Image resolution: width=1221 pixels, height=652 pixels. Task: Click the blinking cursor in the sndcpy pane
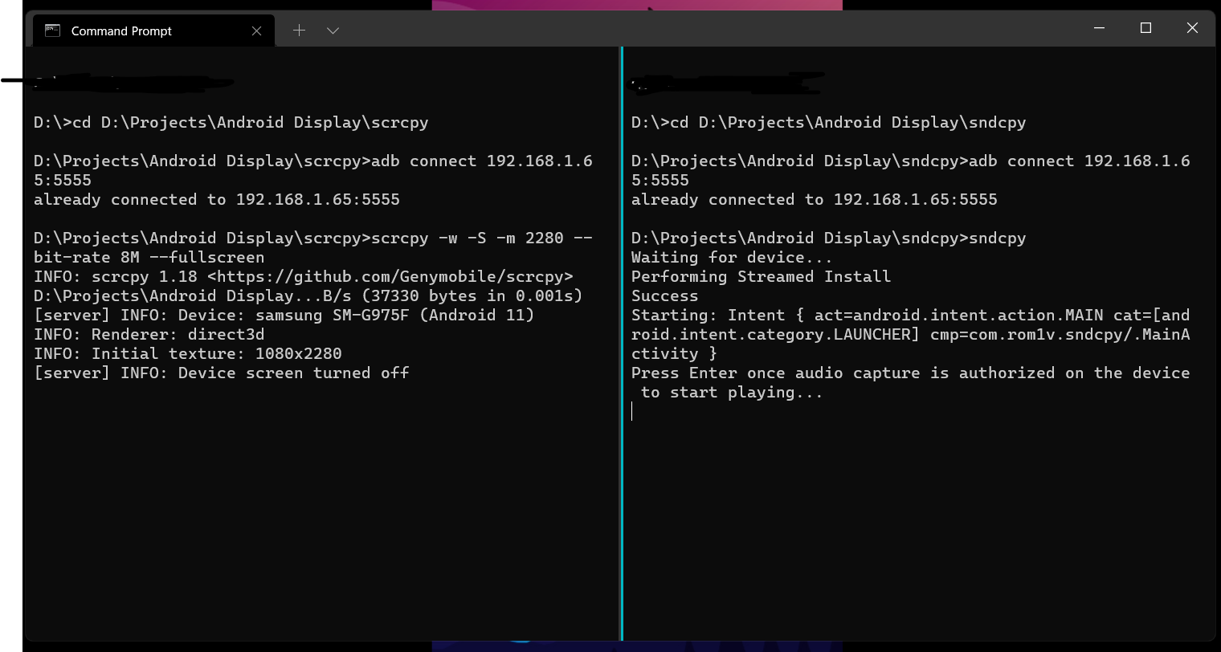pos(633,410)
